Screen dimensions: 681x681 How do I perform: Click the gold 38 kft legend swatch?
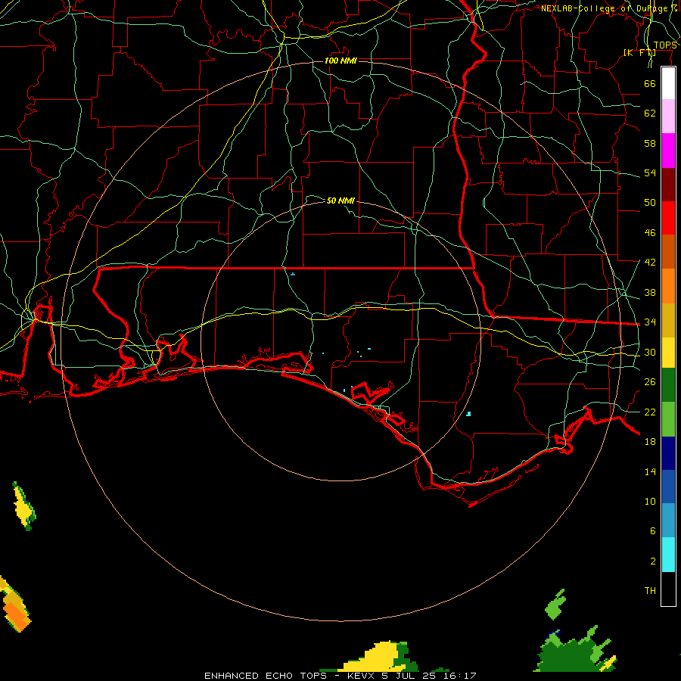point(668,320)
